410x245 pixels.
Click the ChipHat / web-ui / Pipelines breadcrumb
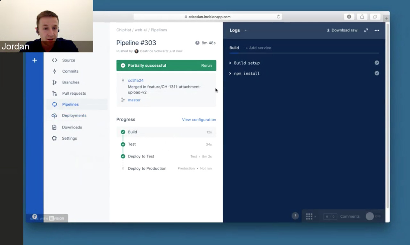142,30
